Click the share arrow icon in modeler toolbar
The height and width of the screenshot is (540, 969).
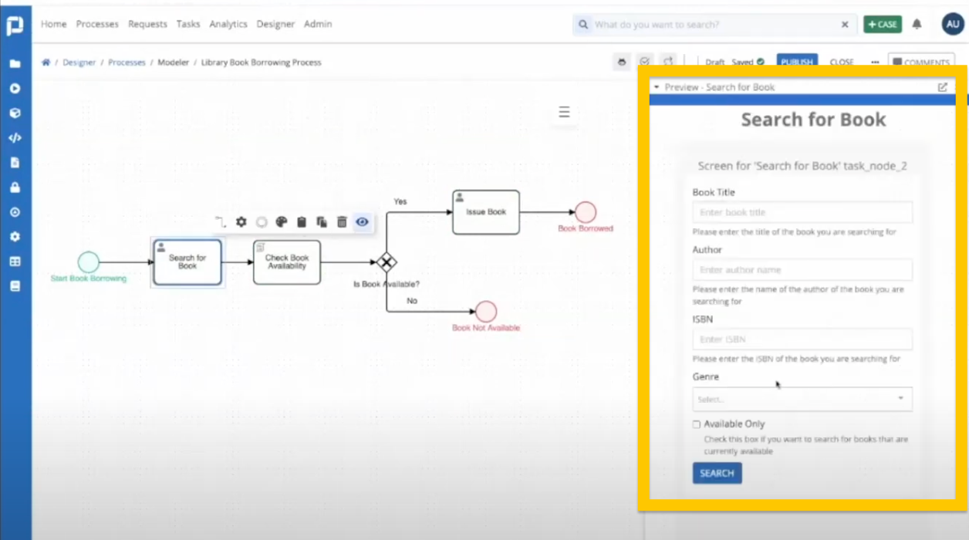668,62
